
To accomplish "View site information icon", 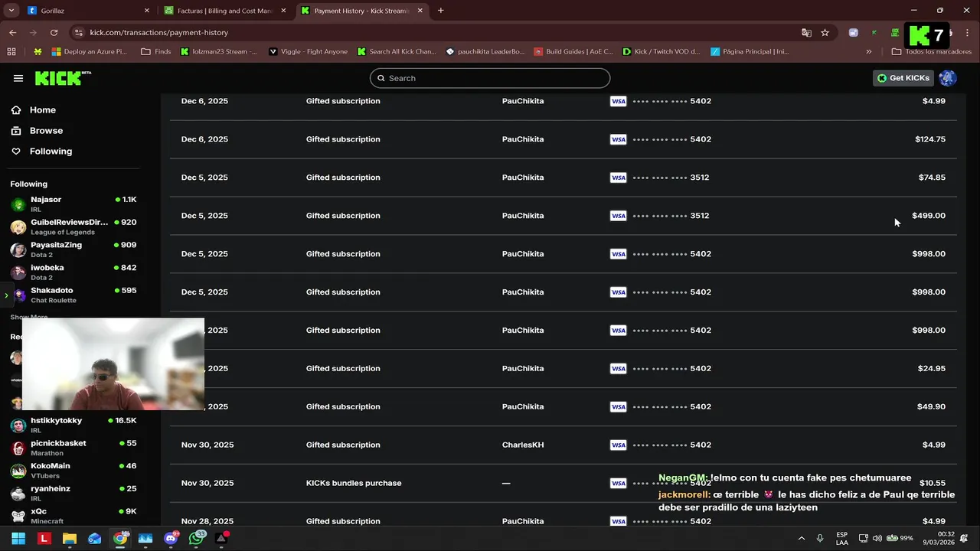I will click(x=78, y=32).
